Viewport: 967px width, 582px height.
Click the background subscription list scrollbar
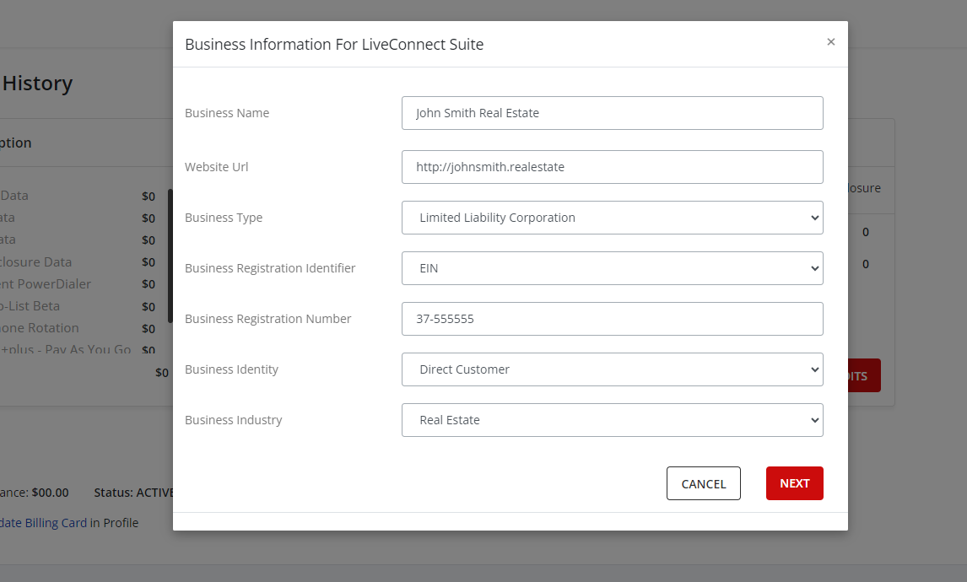pos(170,256)
